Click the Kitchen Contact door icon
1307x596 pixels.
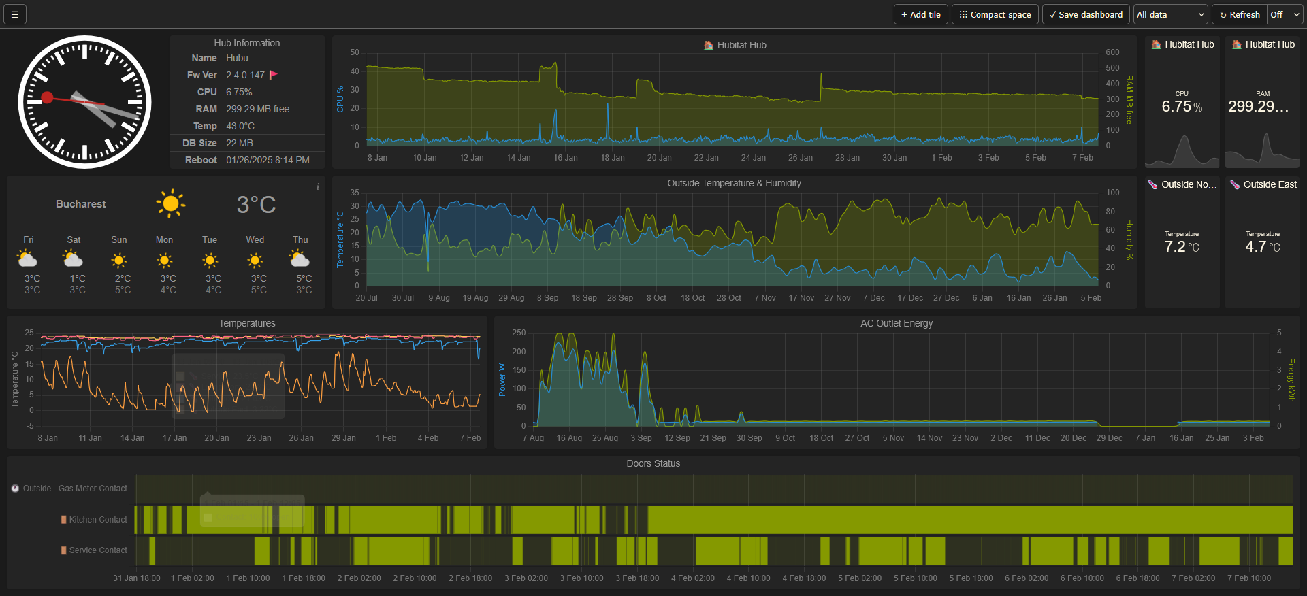point(64,520)
